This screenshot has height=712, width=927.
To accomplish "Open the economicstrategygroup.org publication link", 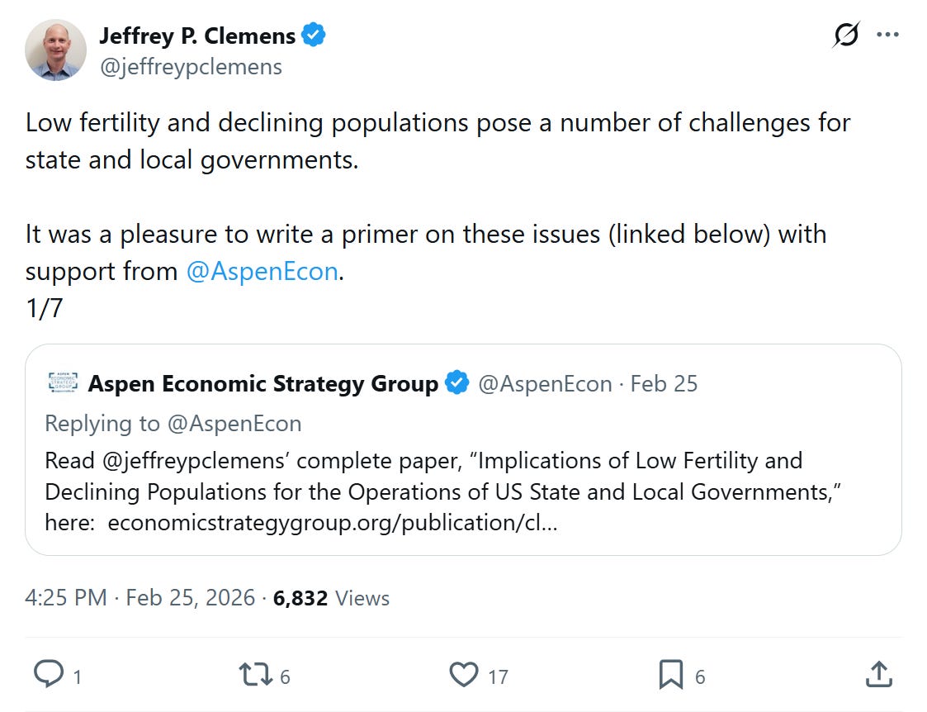I will pyautogui.click(x=333, y=524).
